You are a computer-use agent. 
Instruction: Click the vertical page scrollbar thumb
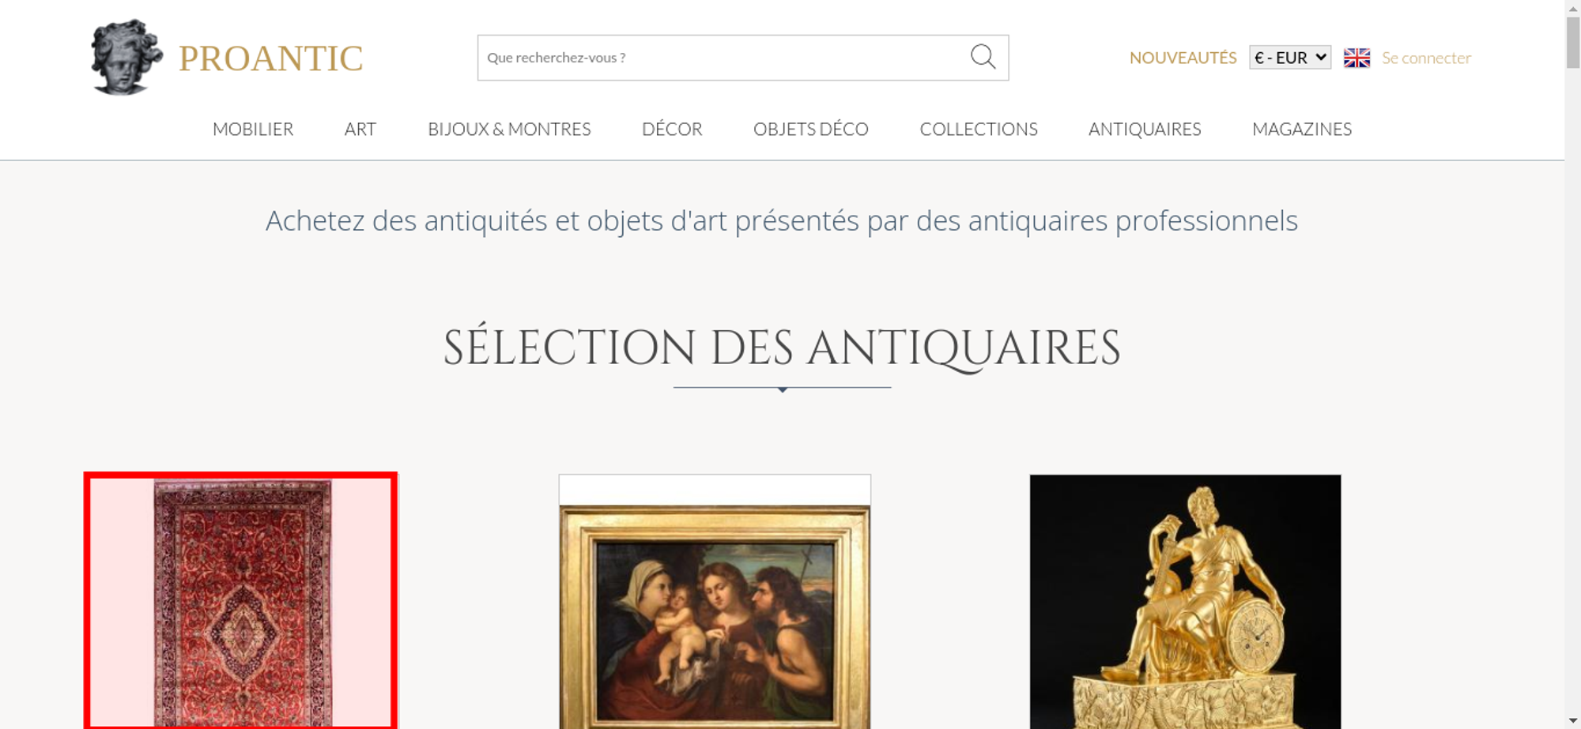pyautogui.click(x=1573, y=43)
